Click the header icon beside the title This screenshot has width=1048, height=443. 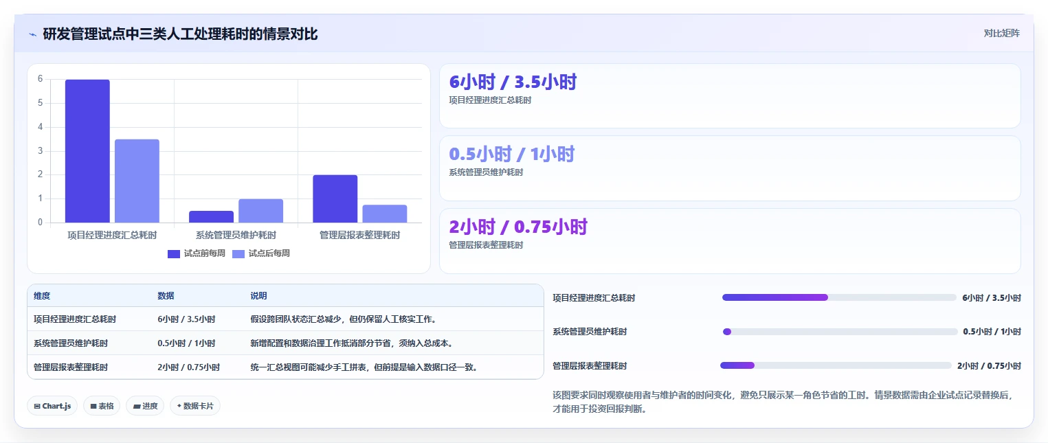coord(32,34)
